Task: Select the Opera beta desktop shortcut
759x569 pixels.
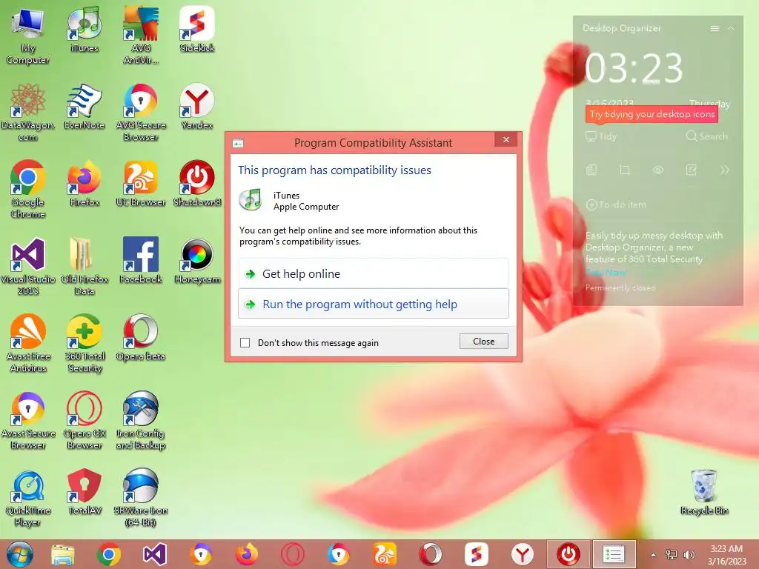Action: 140,338
